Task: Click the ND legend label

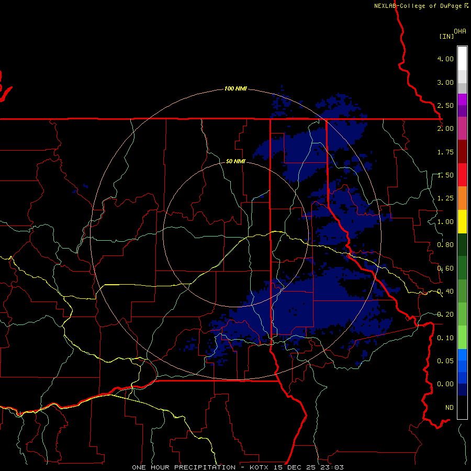Action: click(x=450, y=408)
